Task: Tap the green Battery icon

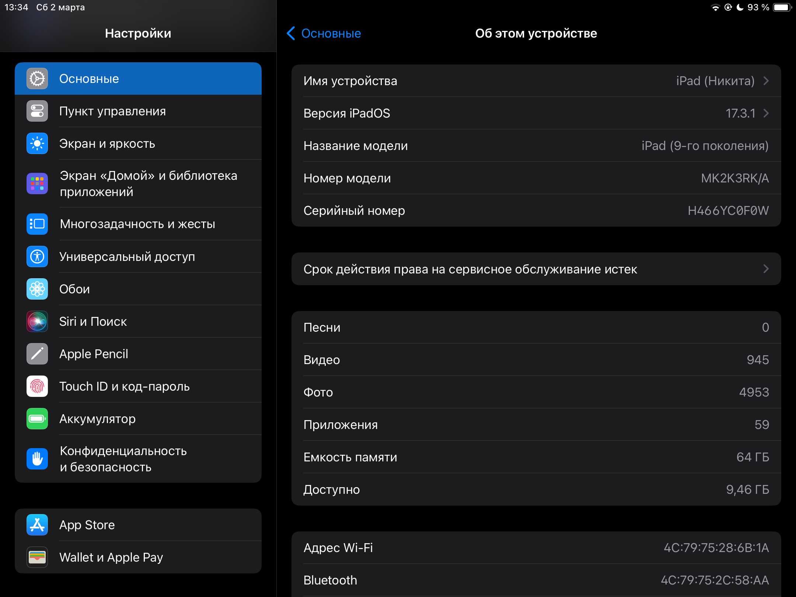Action: [37, 419]
